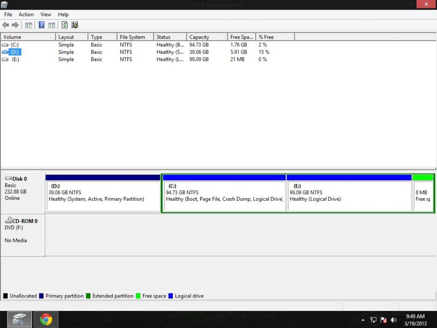Open the View menu
The height and width of the screenshot is (328, 437).
coord(45,14)
